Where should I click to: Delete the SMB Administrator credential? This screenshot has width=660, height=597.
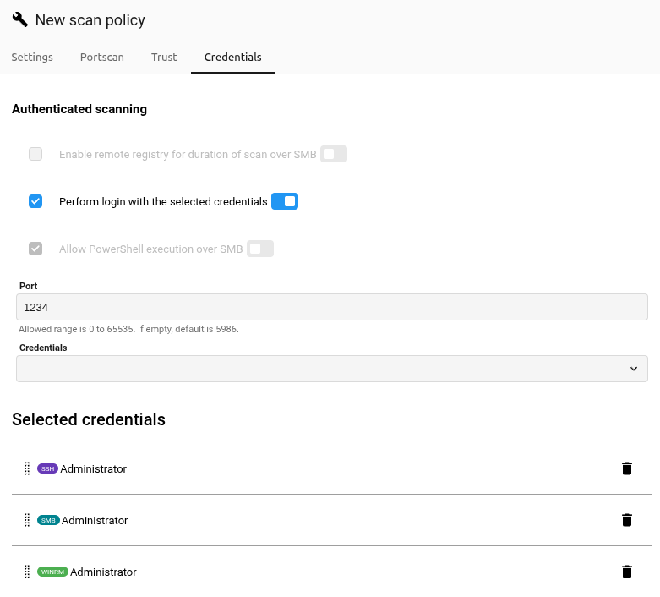click(626, 520)
